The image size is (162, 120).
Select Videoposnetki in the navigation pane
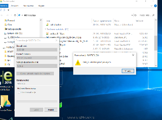coord(14,29)
